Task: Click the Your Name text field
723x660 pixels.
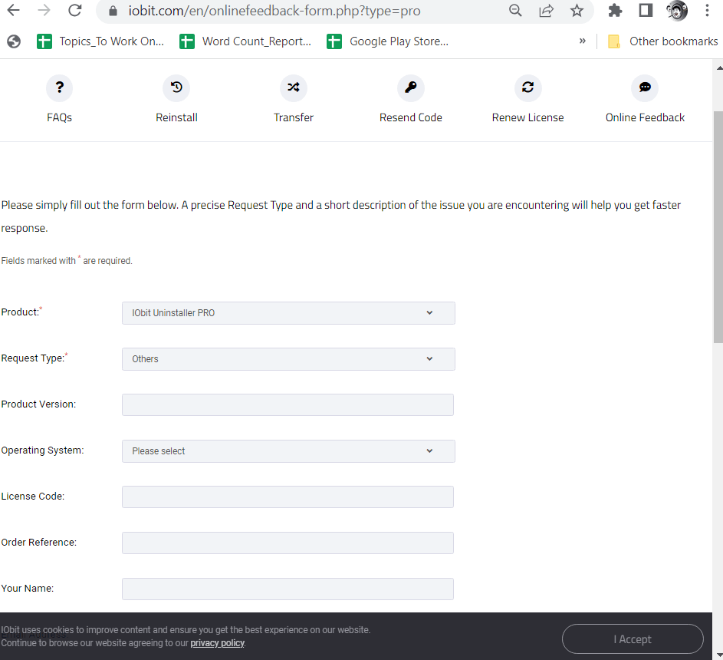Action: pyautogui.click(x=288, y=589)
